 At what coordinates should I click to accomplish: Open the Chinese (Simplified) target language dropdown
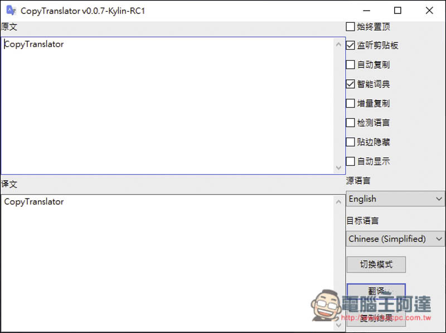395,239
